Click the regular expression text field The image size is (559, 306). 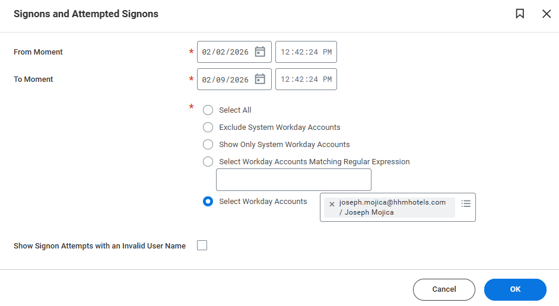click(x=294, y=180)
